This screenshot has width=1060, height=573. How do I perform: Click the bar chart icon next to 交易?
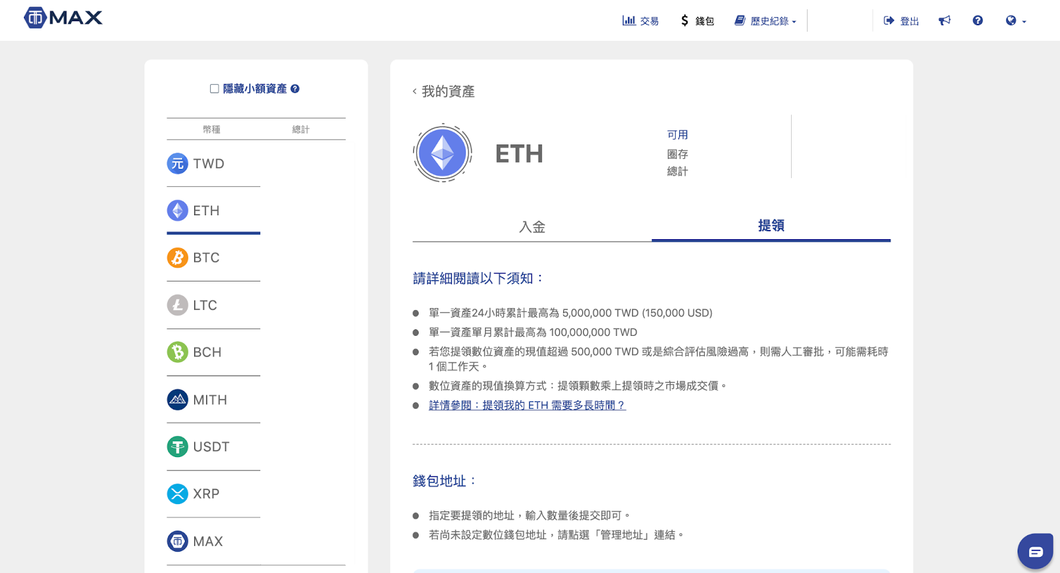pos(629,21)
